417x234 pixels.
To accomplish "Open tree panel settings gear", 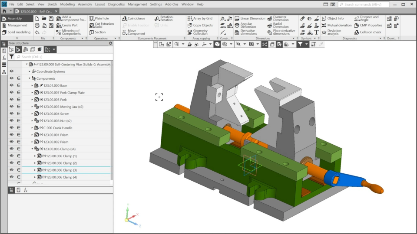I will (110, 43).
